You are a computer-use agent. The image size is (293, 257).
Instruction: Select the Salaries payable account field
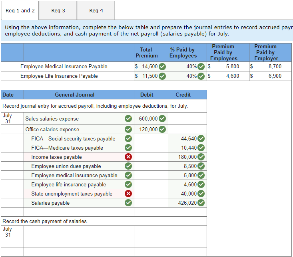[79, 203]
